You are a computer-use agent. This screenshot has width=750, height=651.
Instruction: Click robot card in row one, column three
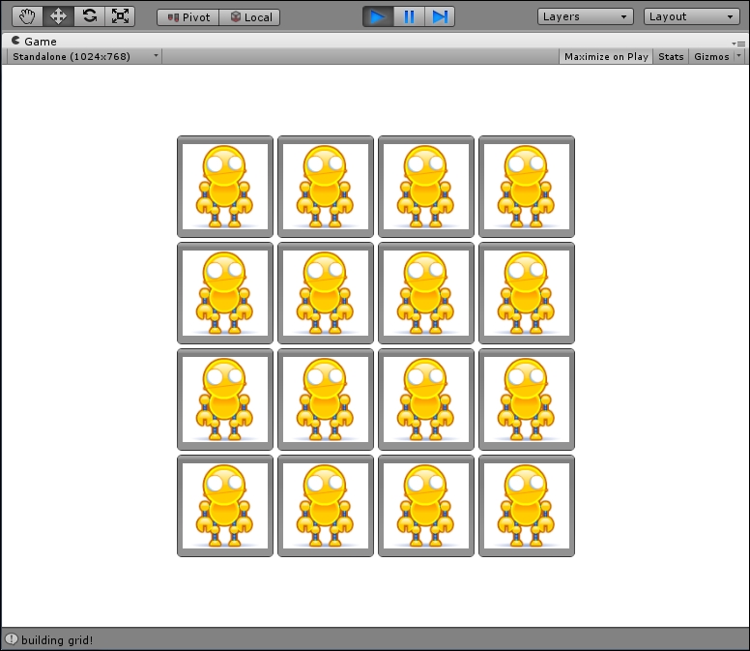tap(426, 187)
